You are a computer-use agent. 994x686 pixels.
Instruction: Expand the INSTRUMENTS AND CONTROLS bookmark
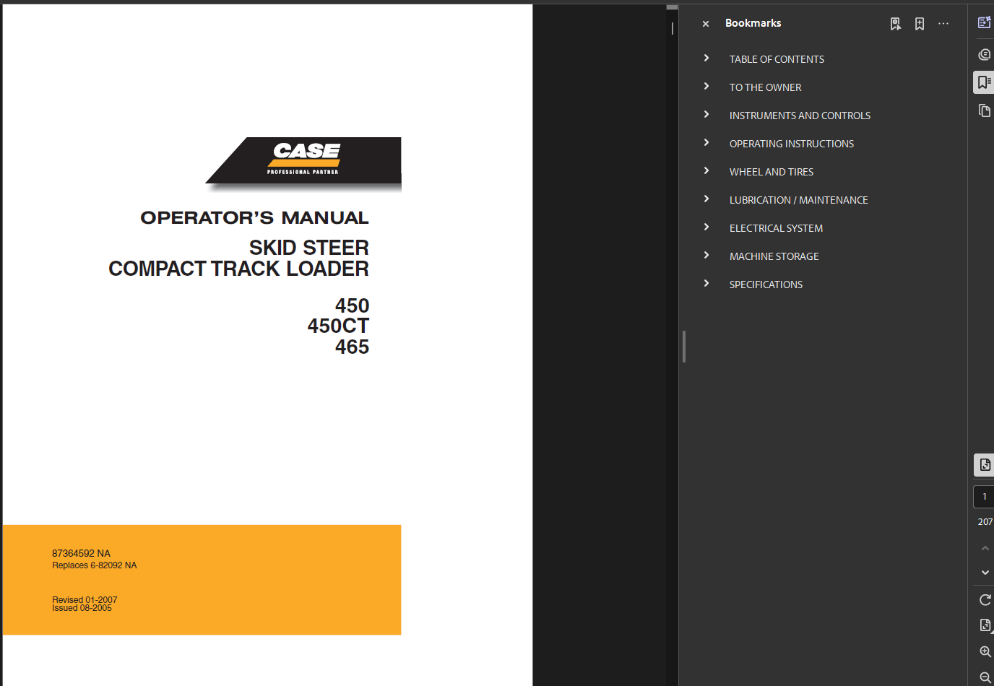[x=706, y=114]
